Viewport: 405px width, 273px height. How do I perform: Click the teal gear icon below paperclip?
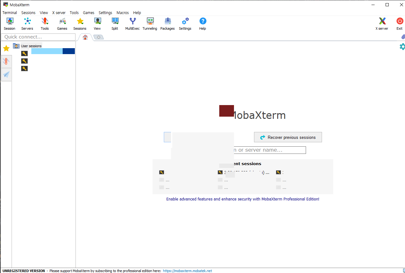pyautogui.click(x=402, y=47)
